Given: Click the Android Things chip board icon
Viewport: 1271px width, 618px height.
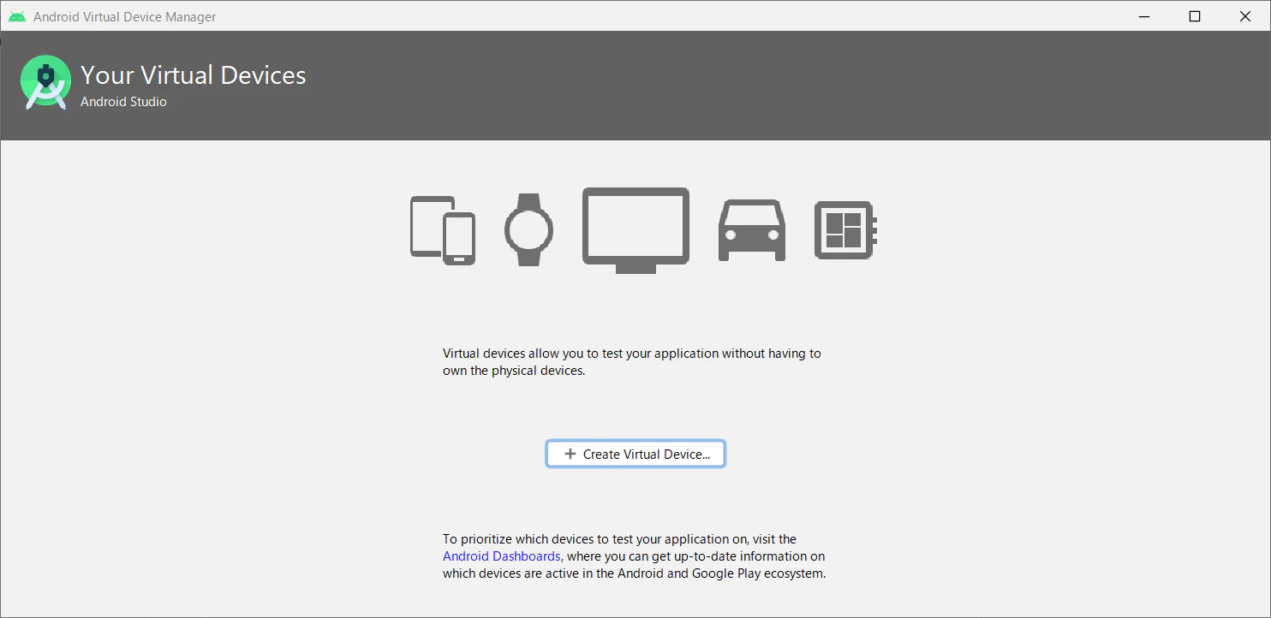Looking at the screenshot, I should point(845,230).
